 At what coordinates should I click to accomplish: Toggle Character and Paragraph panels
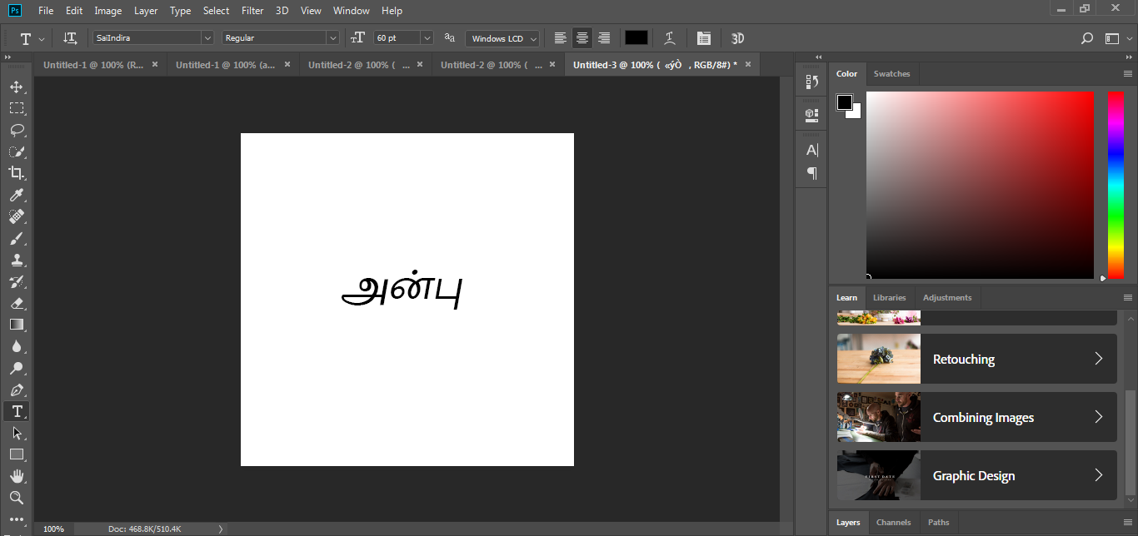(704, 37)
